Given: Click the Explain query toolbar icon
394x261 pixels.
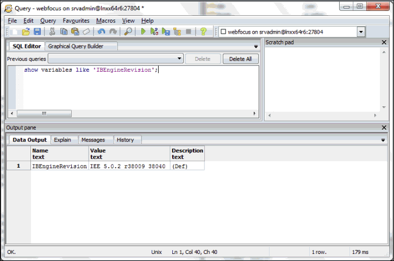Looking at the screenshot, I should (x=177, y=31).
